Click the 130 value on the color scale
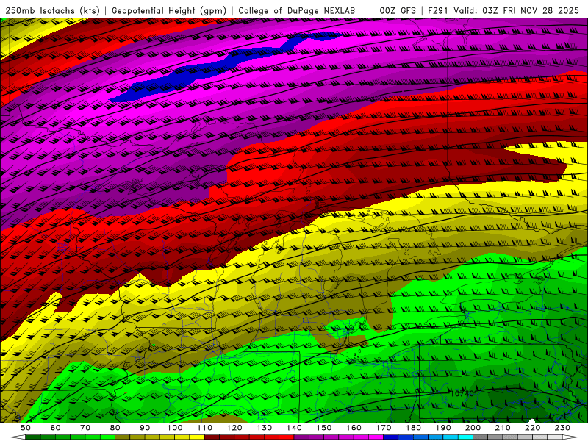 tap(265, 428)
